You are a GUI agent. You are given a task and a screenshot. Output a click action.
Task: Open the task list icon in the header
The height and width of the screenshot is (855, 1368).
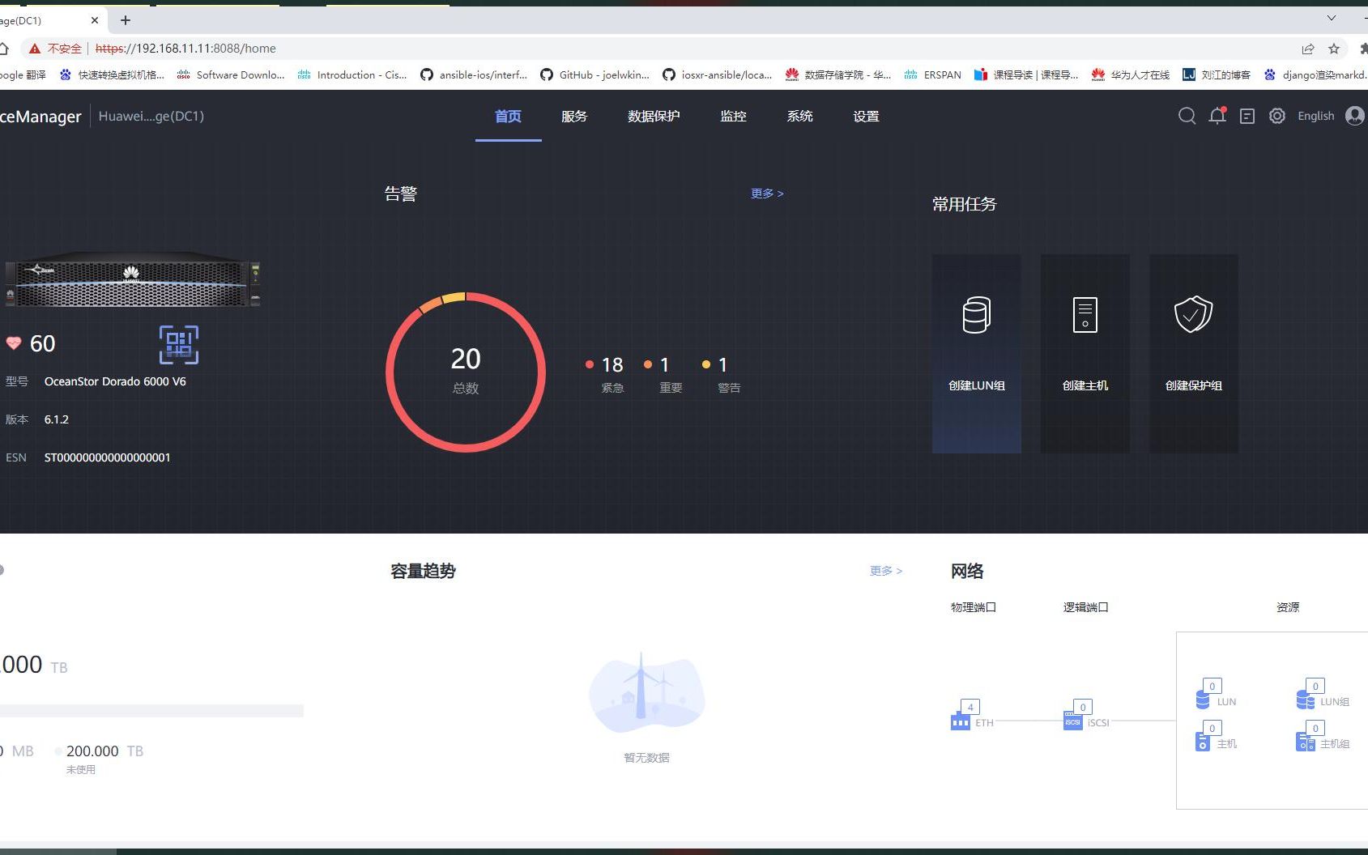1247,117
